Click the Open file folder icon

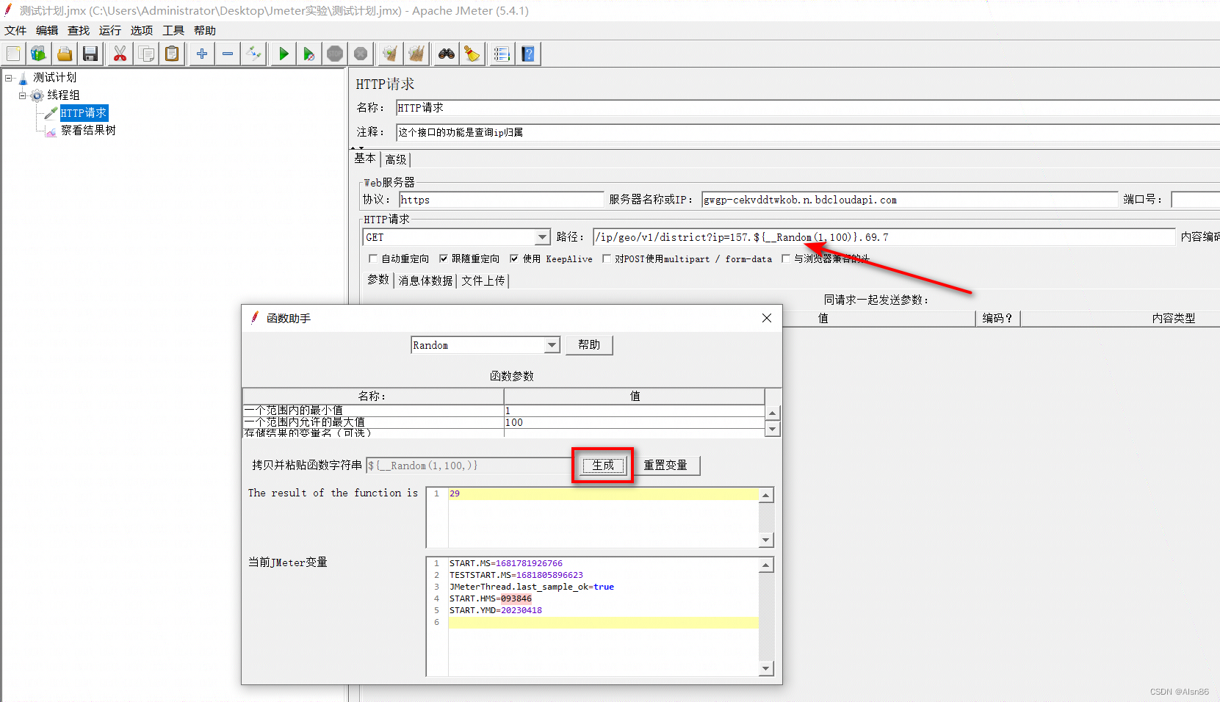tap(65, 54)
